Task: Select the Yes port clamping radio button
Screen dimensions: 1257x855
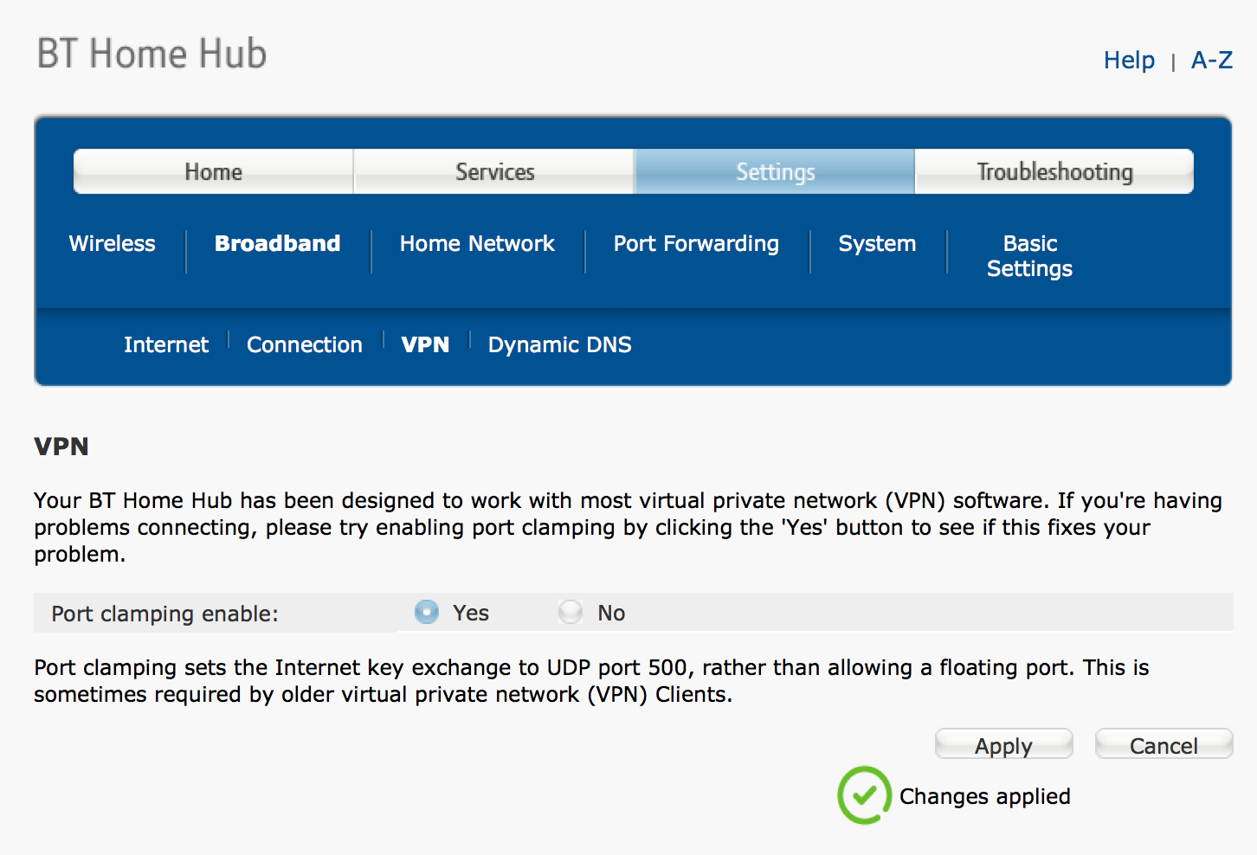Action: [x=427, y=612]
